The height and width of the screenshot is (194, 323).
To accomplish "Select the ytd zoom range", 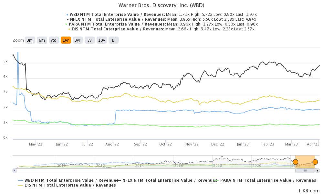I will point(53,40).
